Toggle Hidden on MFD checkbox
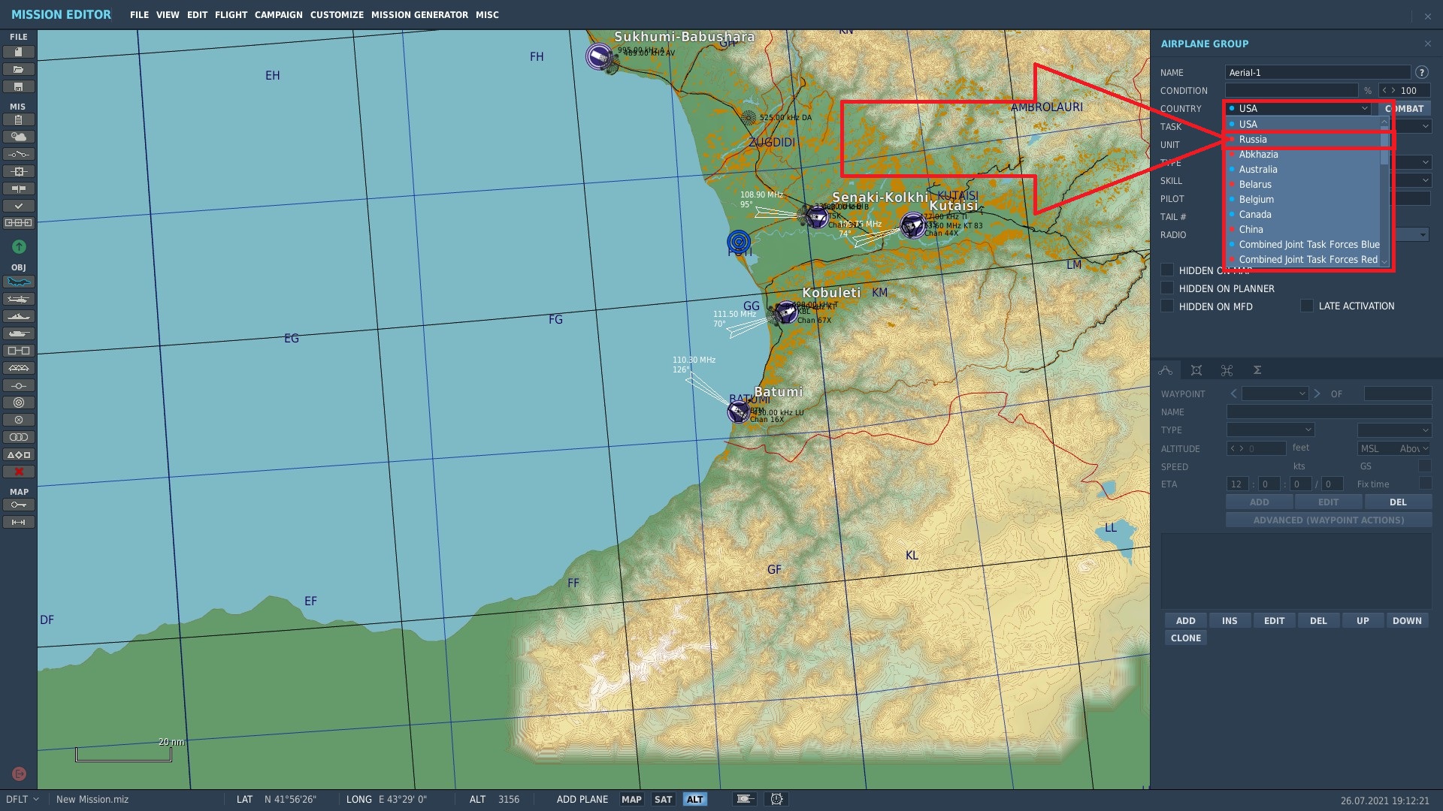1443x811 pixels. tap(1167, 306)
